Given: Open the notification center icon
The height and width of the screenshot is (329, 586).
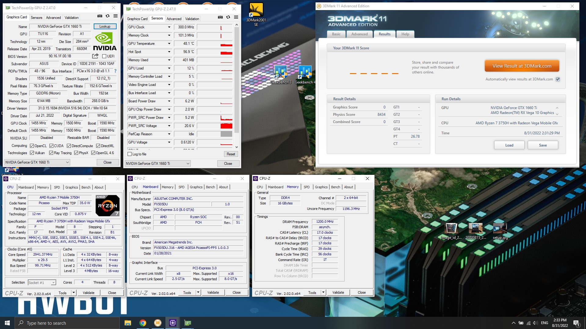Looking at the screenshot, I should coord(577,323).
